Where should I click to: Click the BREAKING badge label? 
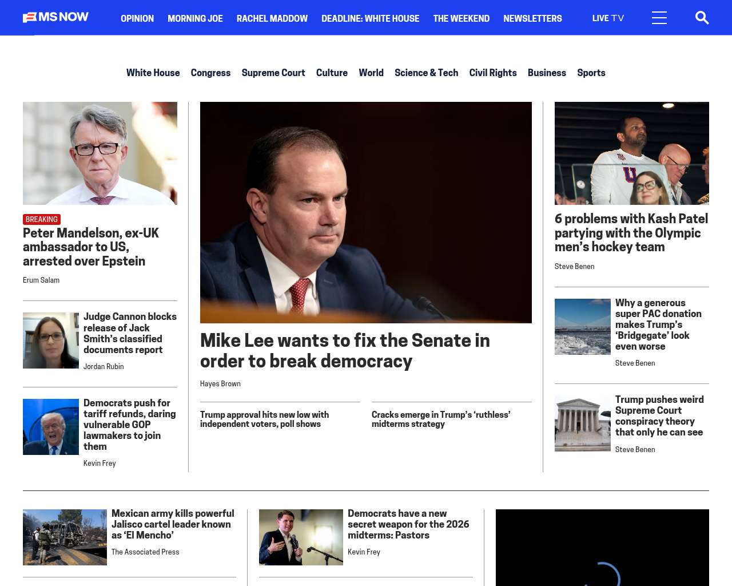42,219
